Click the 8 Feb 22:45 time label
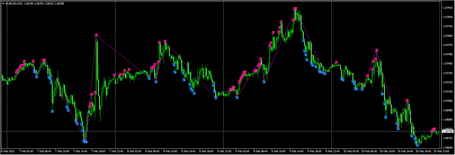The image size is (455, 155). pos(224,151)
